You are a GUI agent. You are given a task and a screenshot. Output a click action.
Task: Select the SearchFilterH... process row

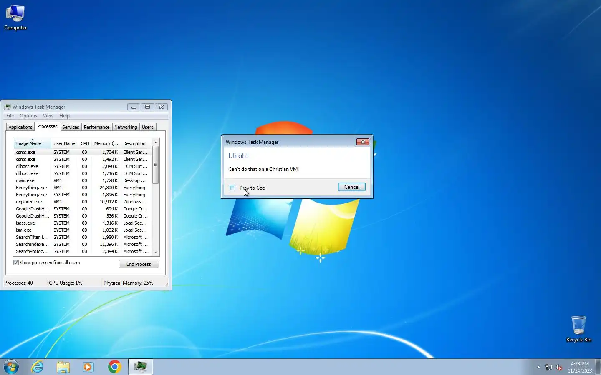(x=83, y=237)
